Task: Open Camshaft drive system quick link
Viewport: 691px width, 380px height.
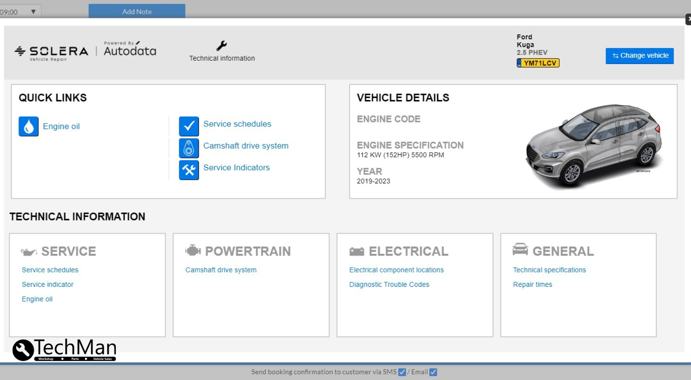Action: [246, 146]
